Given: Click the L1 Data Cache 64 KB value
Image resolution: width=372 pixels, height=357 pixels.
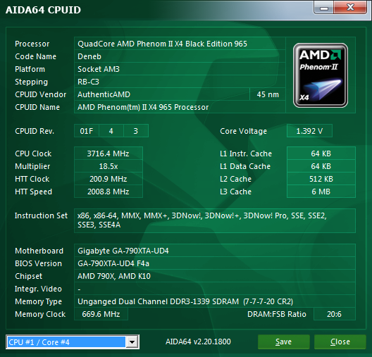Looking at the screenshot, I should [321, 166].
